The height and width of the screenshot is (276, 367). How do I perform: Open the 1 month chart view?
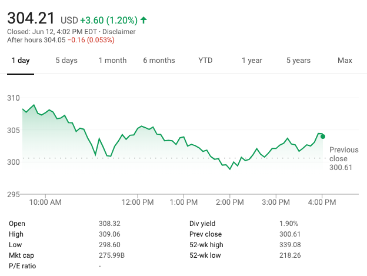coord(112,61)
